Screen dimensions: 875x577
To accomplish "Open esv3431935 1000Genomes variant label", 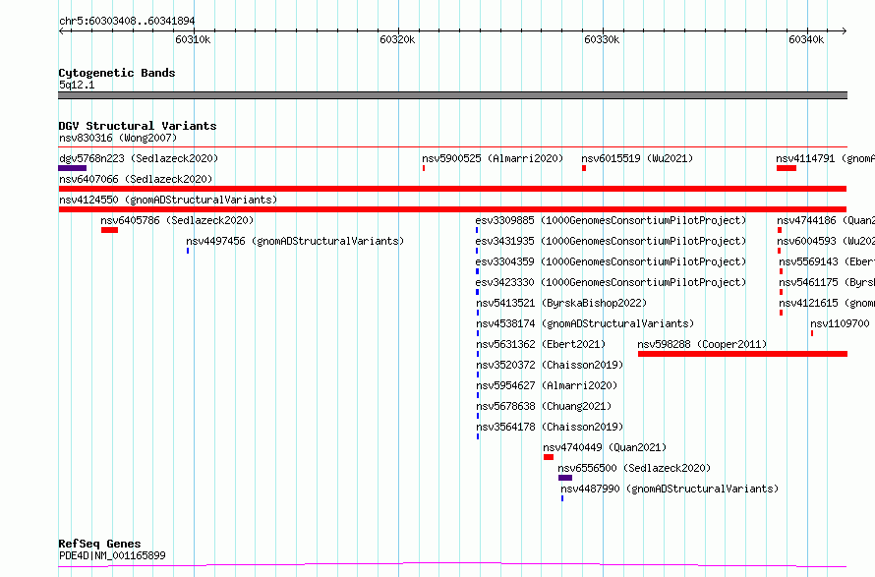I will (x=611, y=241).
